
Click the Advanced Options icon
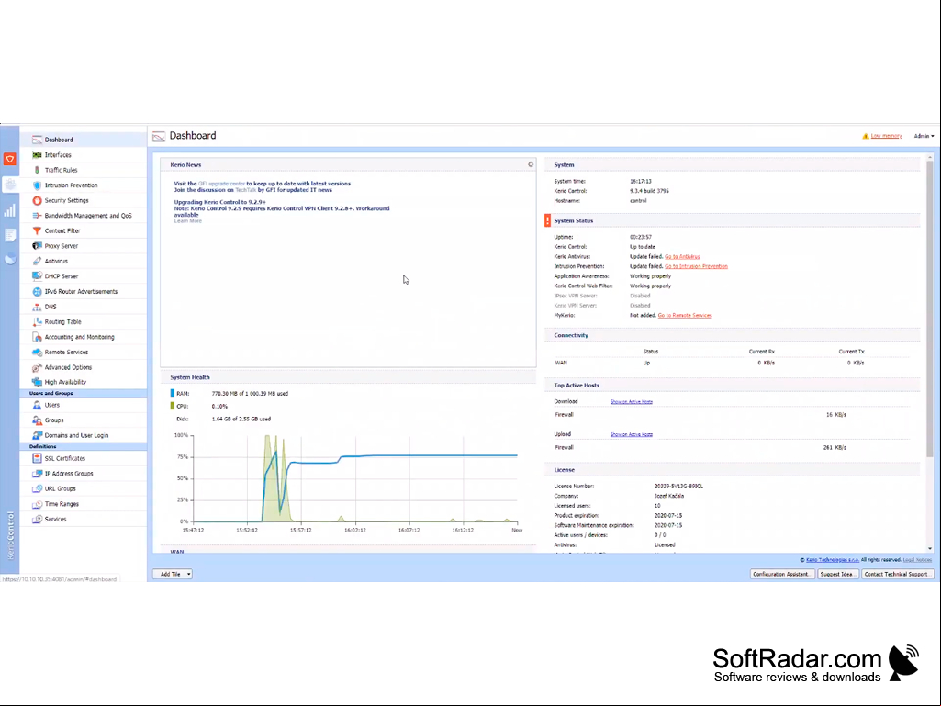(x=37, y=367)
